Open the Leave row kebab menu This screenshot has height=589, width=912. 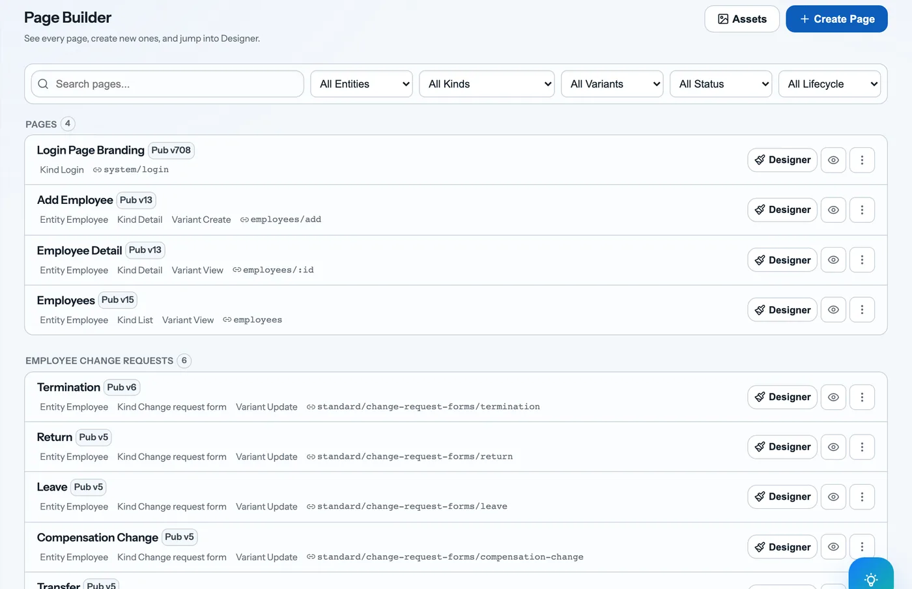point(862,497)
